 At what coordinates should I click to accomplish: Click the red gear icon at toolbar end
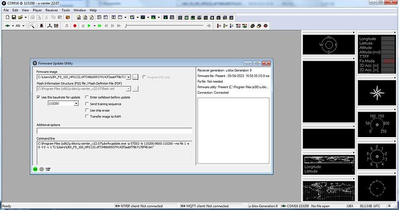(265, 25)
